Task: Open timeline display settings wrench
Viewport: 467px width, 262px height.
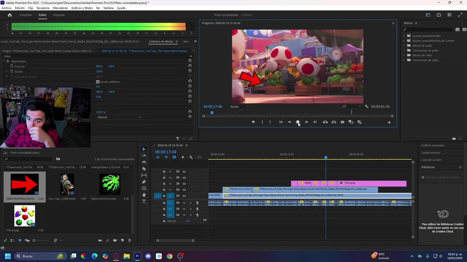Action: click(x=191, y=157)
